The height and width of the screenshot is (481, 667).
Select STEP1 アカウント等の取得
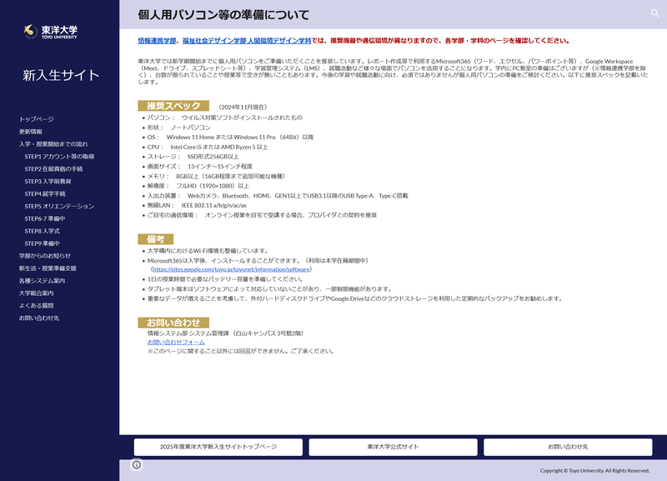tap(61, 158)
